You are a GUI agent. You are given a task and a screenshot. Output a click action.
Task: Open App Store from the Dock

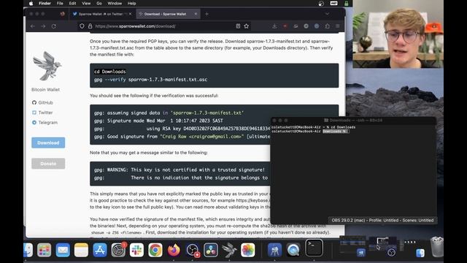point(100,250)
